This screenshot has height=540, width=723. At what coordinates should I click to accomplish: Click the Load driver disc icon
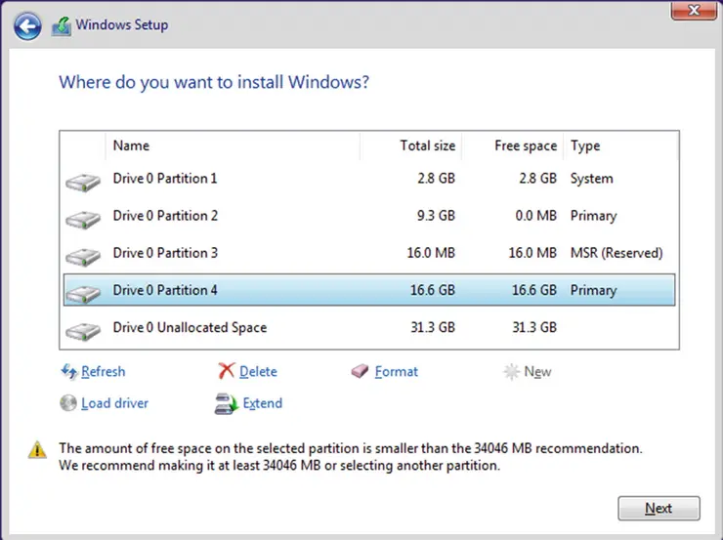[68, 402]
